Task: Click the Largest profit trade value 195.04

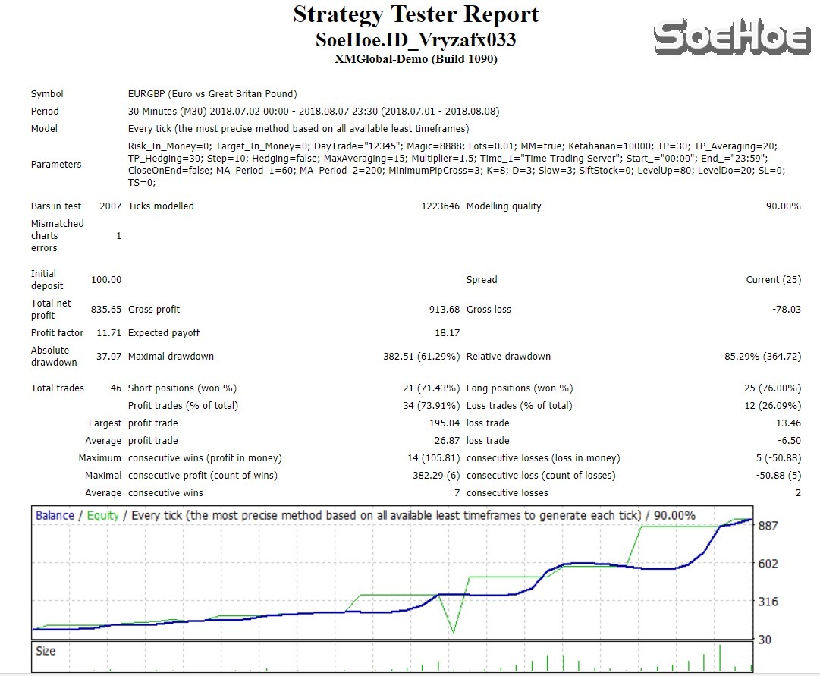Action: 444,423
